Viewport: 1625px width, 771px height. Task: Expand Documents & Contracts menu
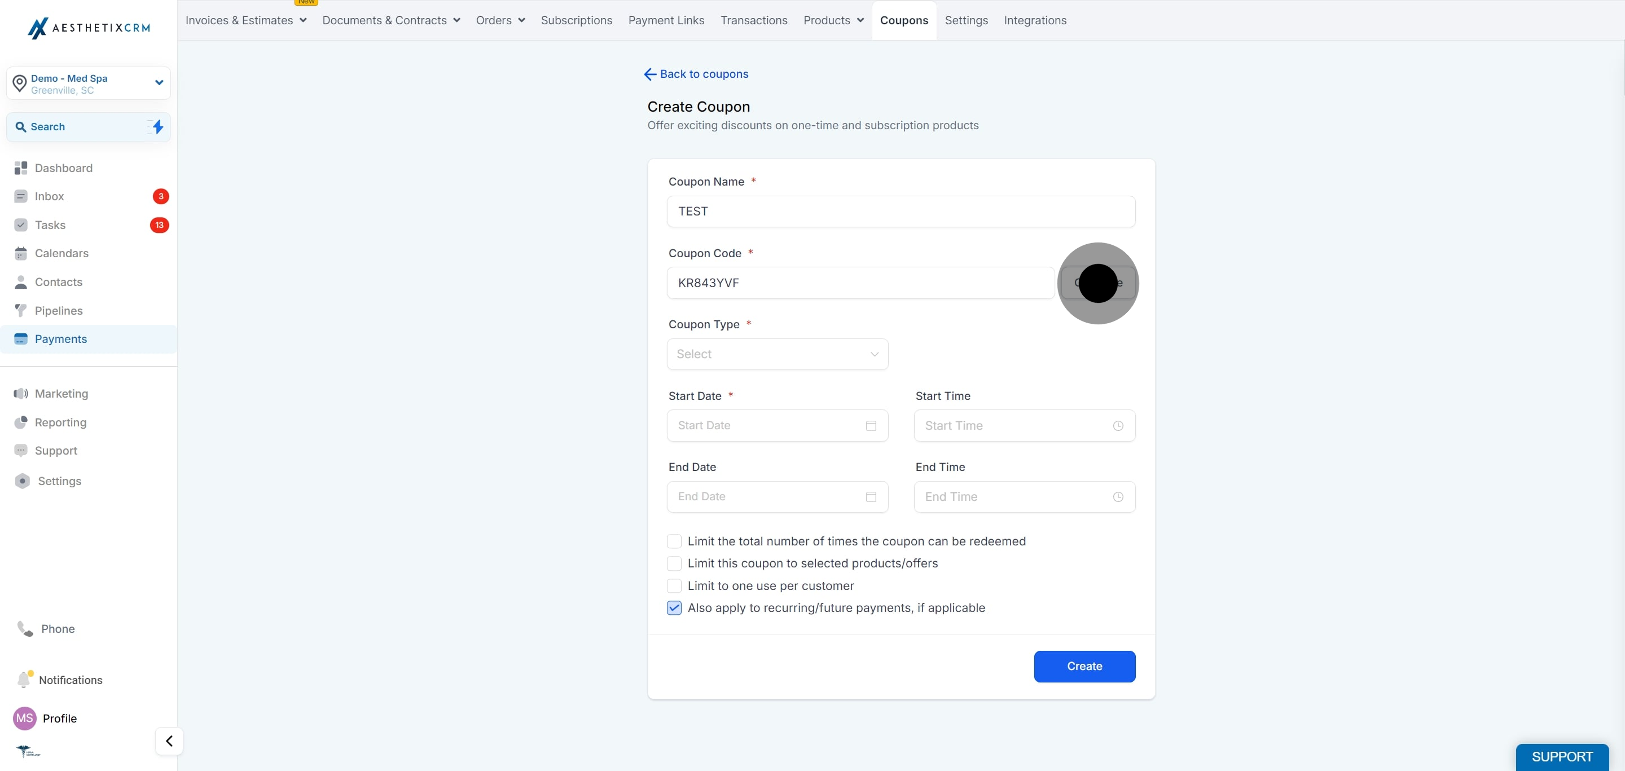(x=391, y=20)
